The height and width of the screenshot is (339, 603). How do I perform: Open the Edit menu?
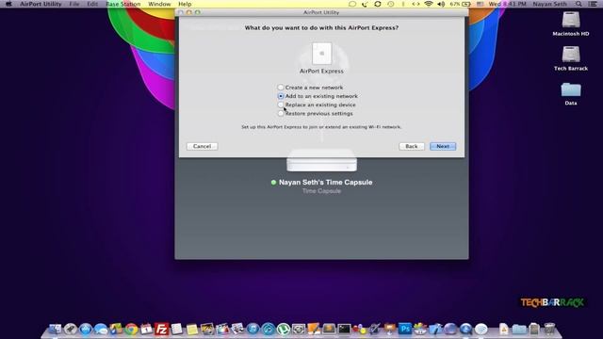(x=92, y=4)
